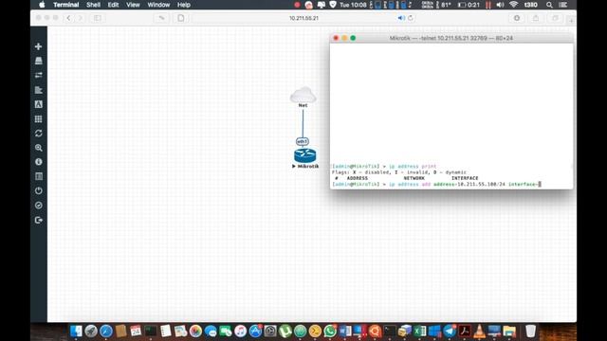Zoom the Mikrotik terminal window

(353, 38)
